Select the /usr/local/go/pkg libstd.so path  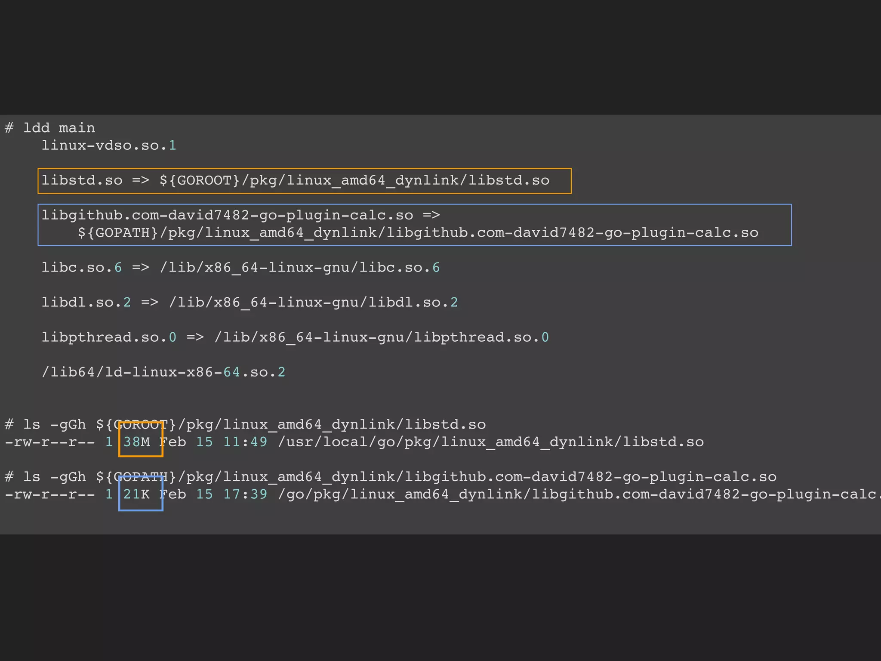491,442
